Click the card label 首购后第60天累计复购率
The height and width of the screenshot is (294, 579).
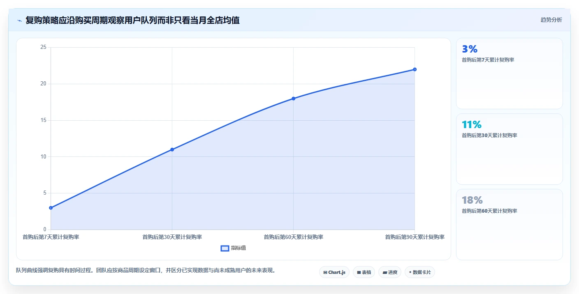[489, 211]
